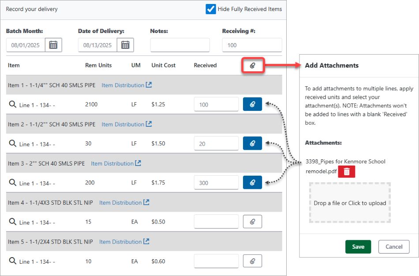
Task: Click the attachment button for Item 1 line
Action: (253, 104)
